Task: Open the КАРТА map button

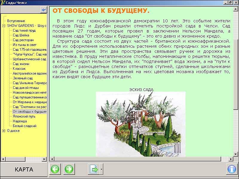Action: [24, 170]
